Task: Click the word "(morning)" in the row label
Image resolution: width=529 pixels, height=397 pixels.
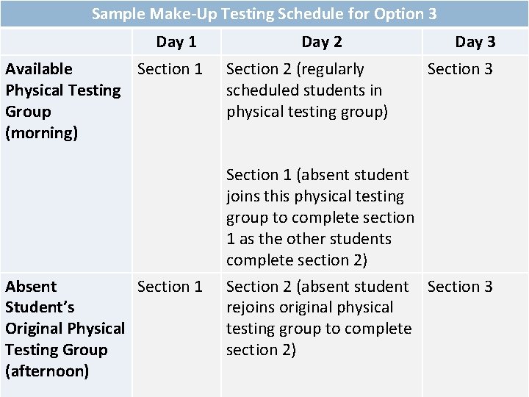Action: pyautogui.click(x=41, y=133)
